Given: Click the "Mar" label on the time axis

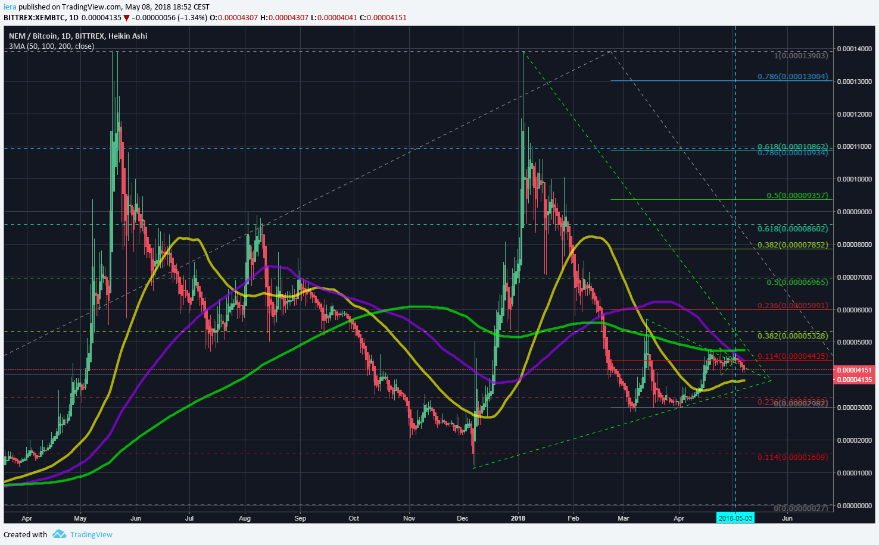Looking at the screenshot, I should point(624,518).
